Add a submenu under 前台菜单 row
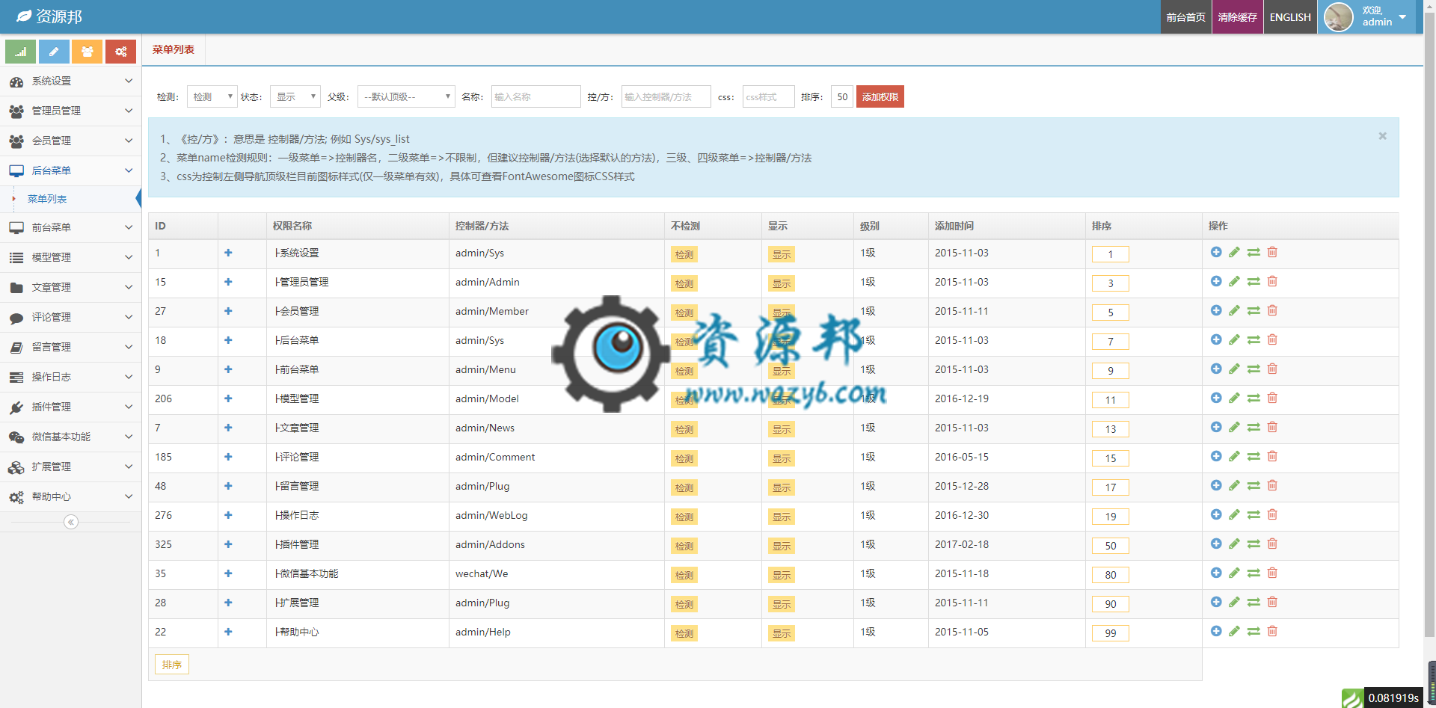 pyautogui.click(x=1216, y=369)
